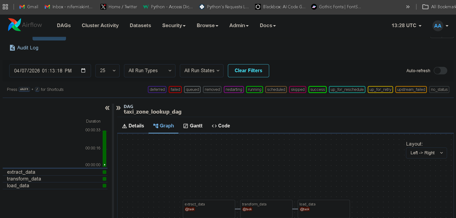Click the queued status legend tag
This screenshot has height=218, width=456.
point(193,89)
